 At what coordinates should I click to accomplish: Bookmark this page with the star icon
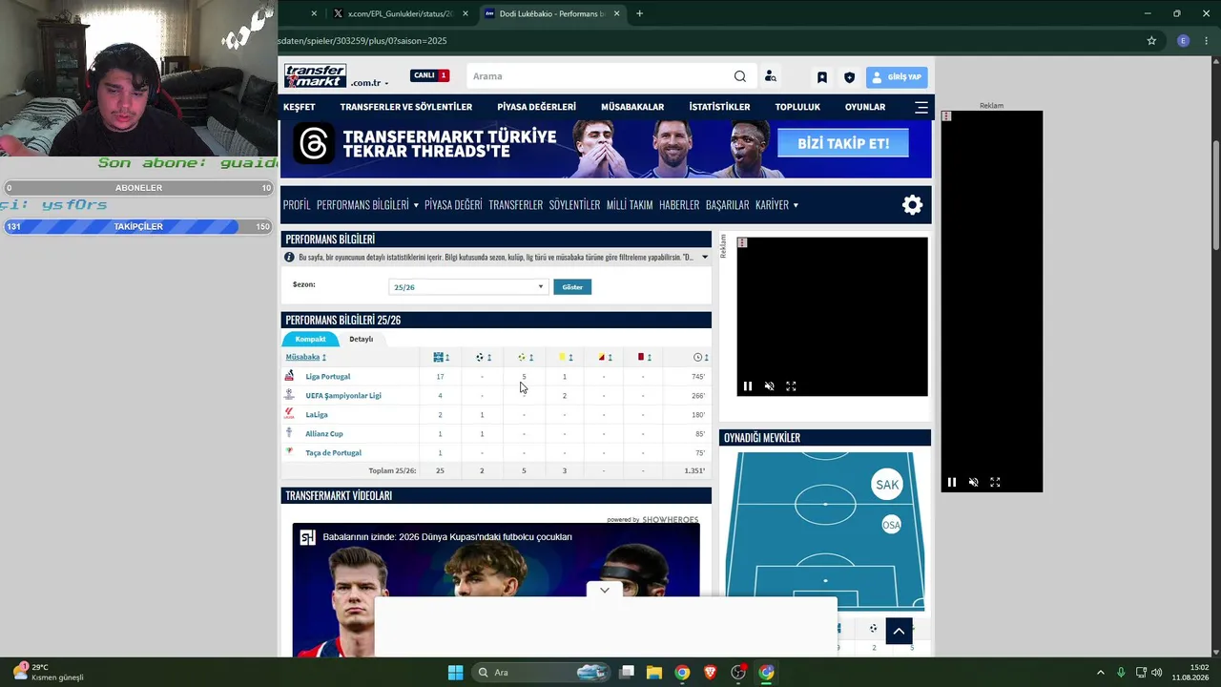click(x=1151, y=41)
